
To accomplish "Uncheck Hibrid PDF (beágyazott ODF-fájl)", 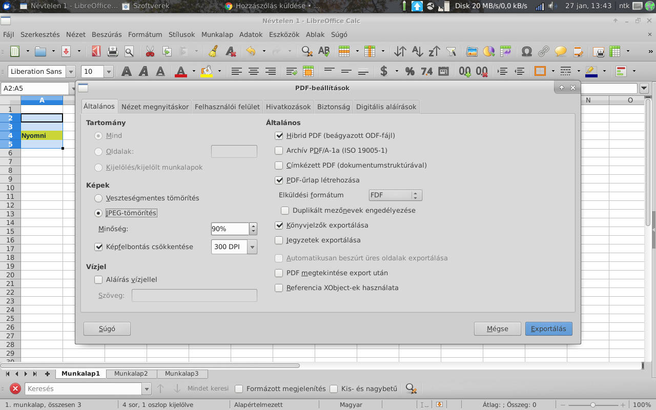I will [x=279, y=136].
